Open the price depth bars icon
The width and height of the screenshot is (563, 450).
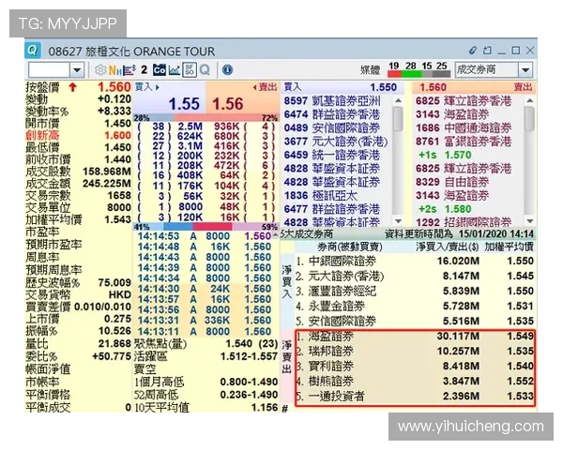pyautogui.click(x=129, y=70)
